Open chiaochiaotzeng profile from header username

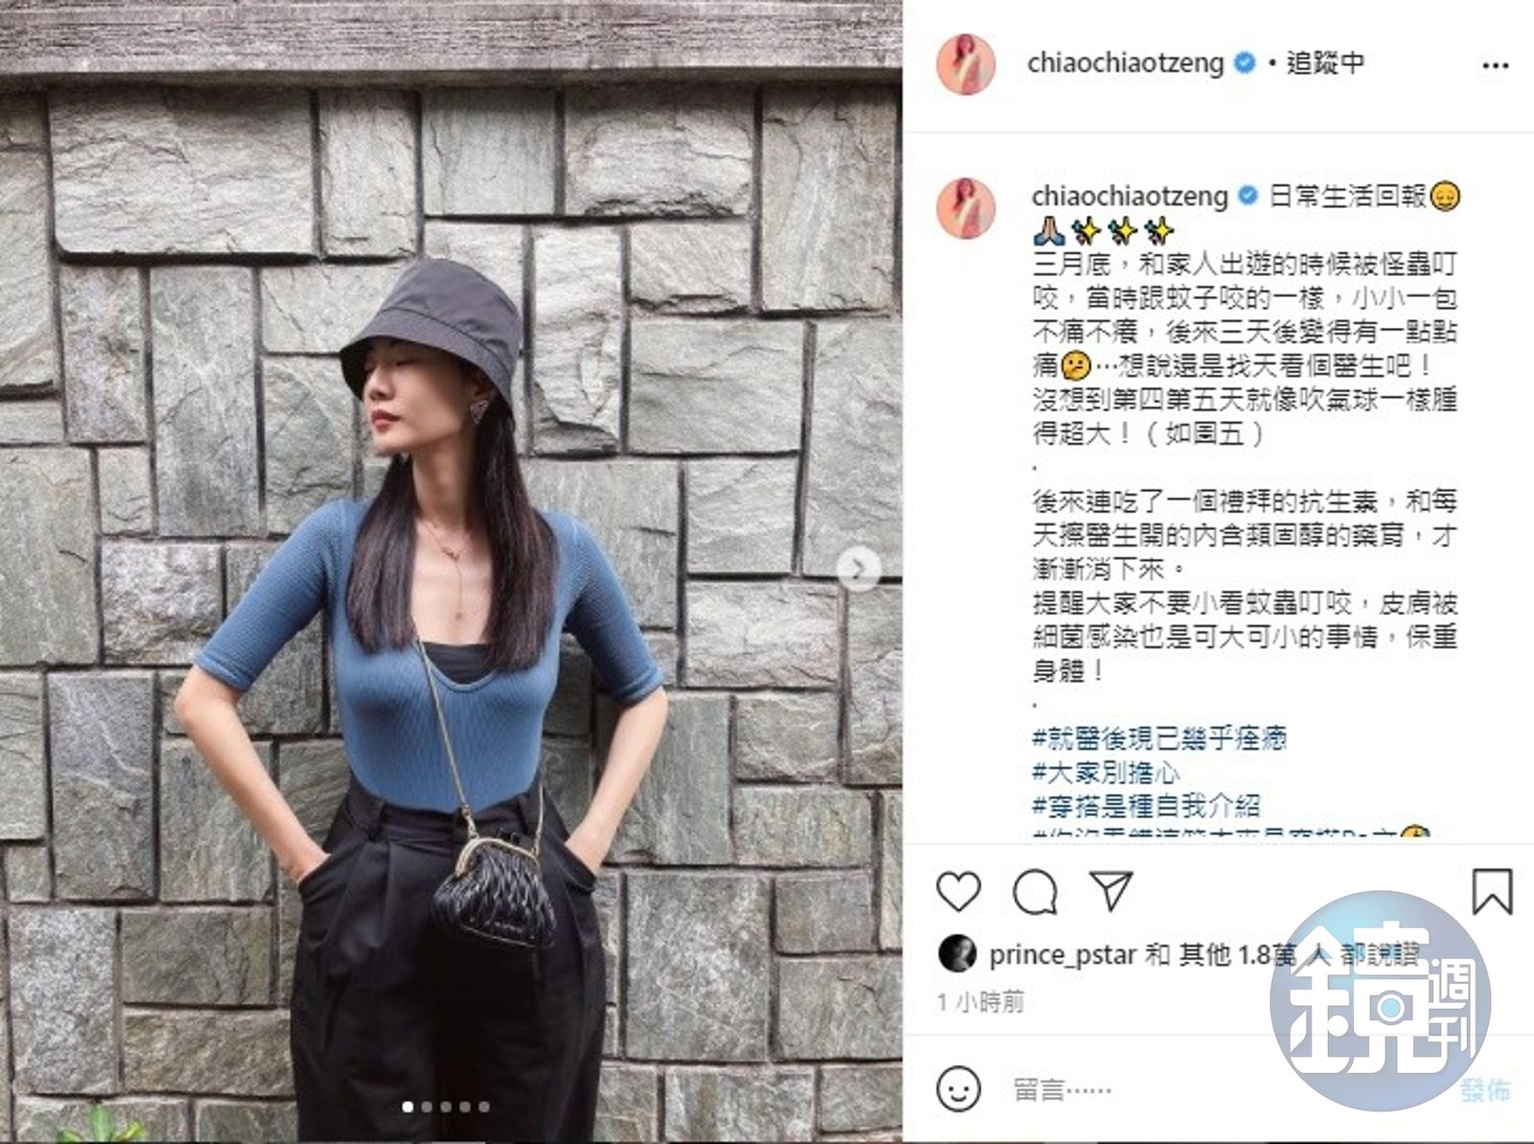tap(1126, 63)
